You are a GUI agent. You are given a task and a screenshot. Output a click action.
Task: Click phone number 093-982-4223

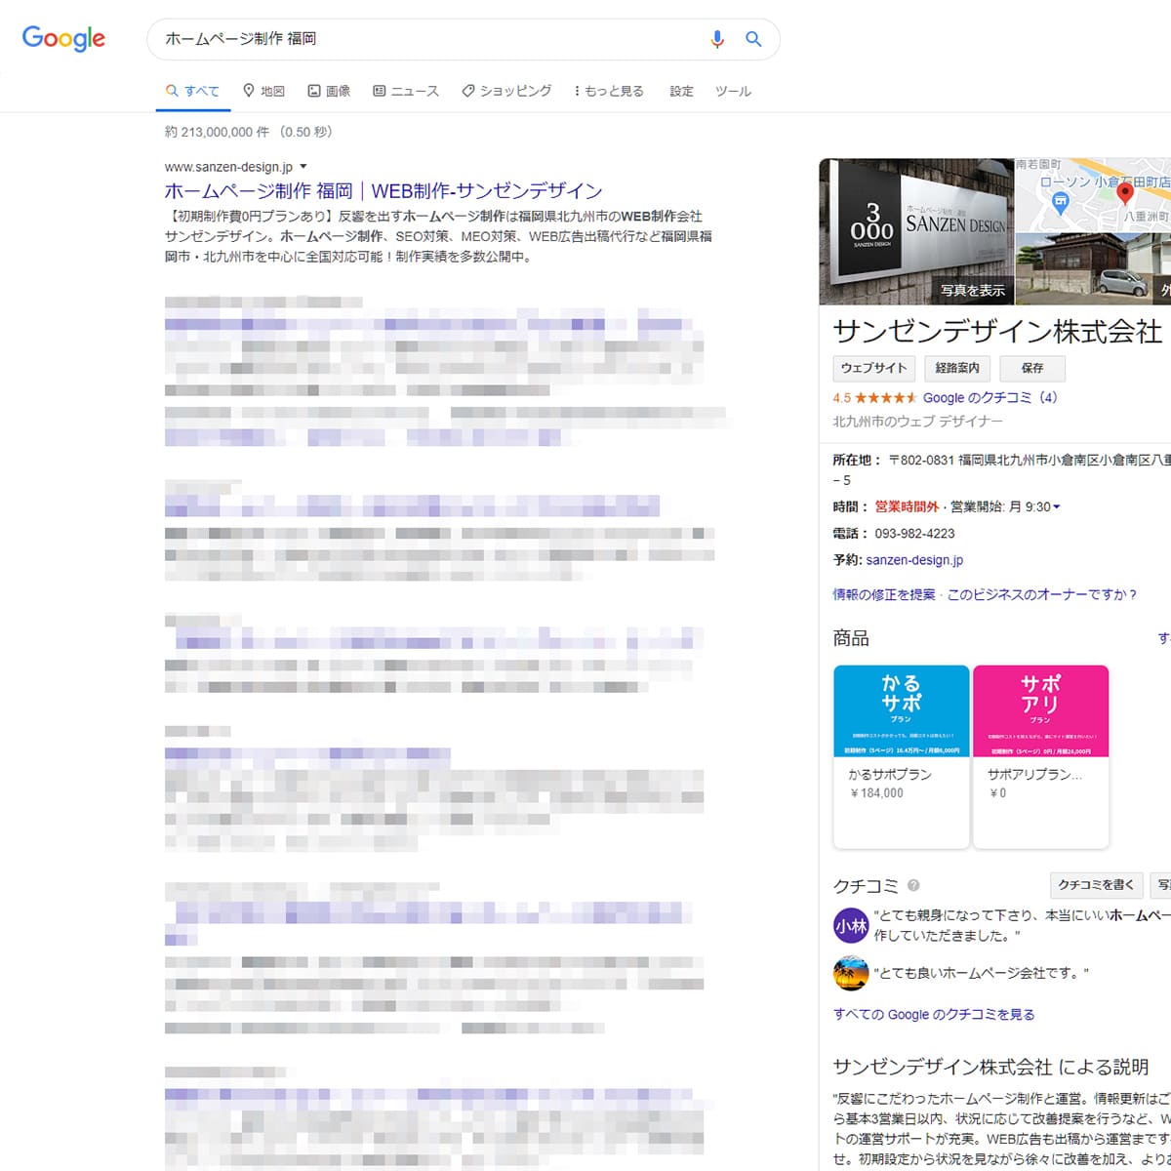pos(914,534)
